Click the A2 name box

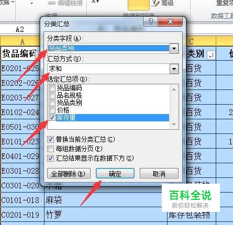[x=20, y=29]
